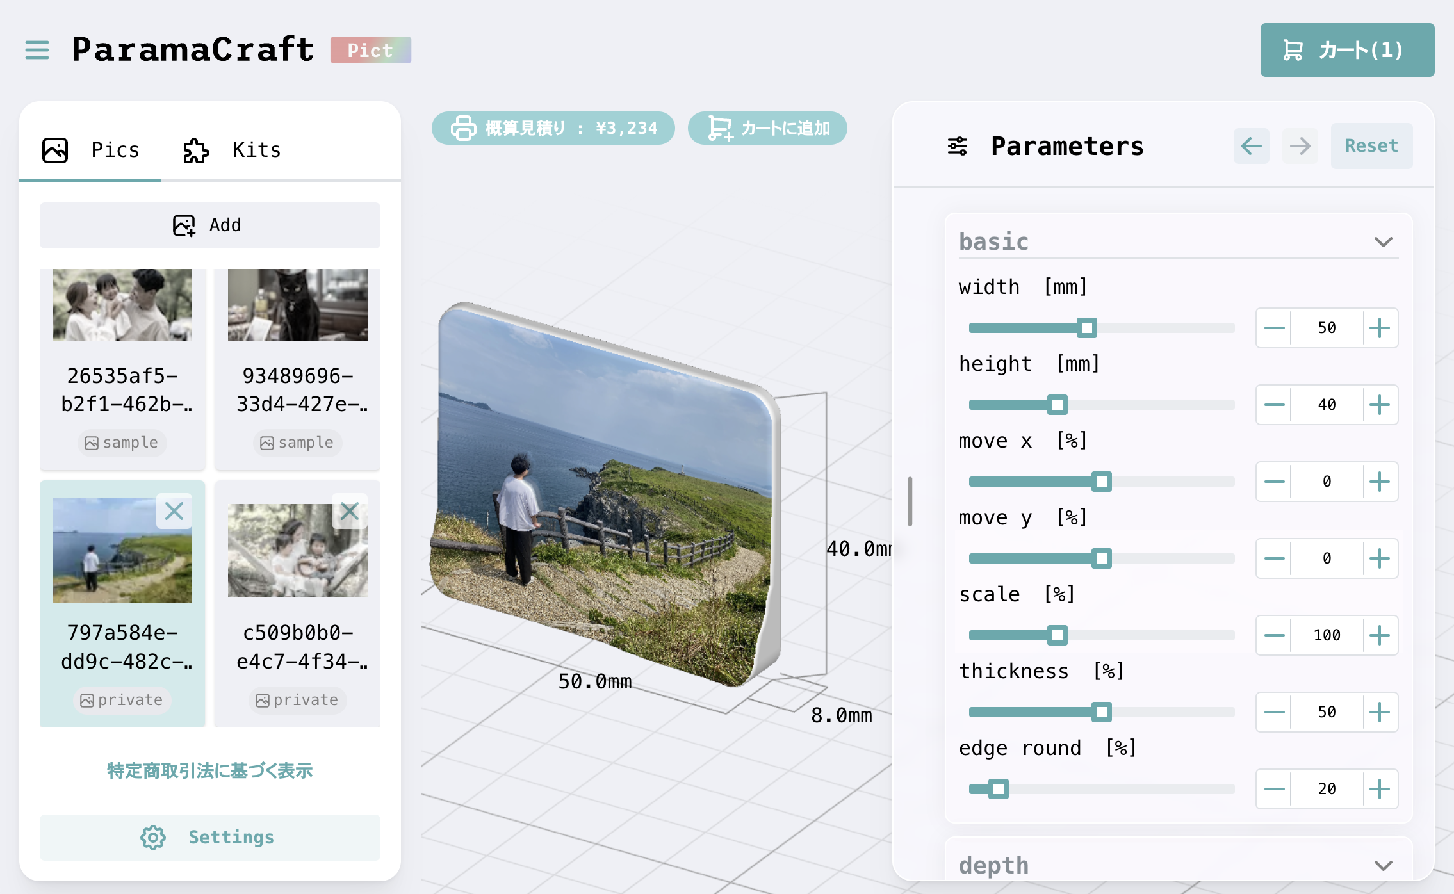Open the Japanese commercial law notice link
The height and width of the screenshot is (894, 1454).
[x=209, y=770]
